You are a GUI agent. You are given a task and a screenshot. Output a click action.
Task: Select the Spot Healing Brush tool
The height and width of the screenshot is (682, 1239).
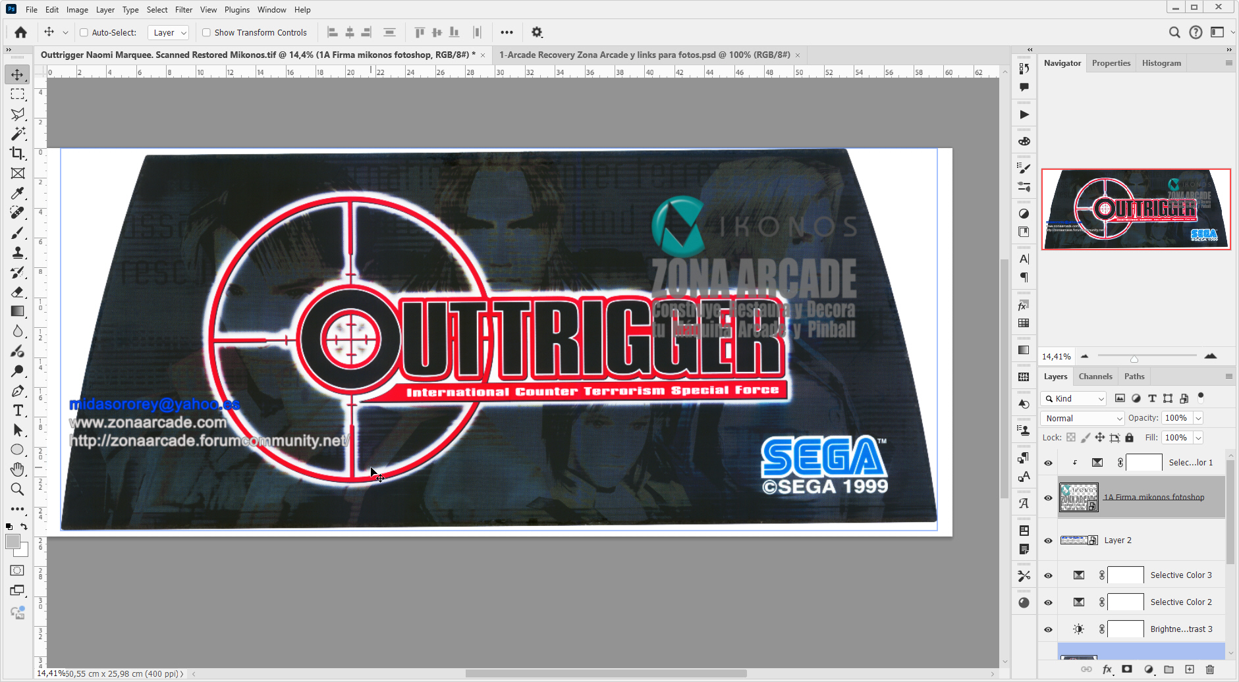pos(18,213)
